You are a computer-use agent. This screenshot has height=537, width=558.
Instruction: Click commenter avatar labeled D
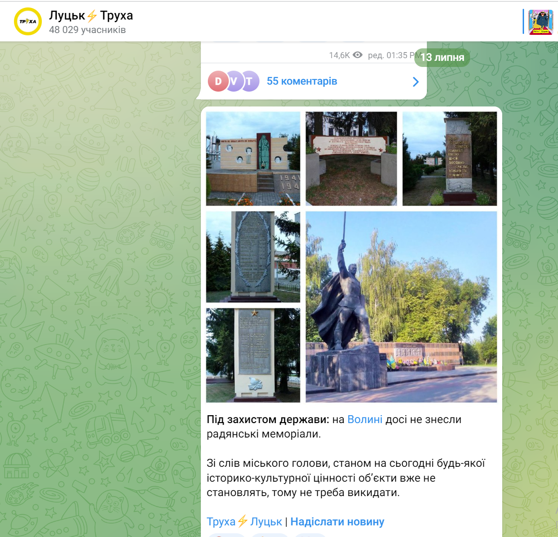[x=218, y=81]
